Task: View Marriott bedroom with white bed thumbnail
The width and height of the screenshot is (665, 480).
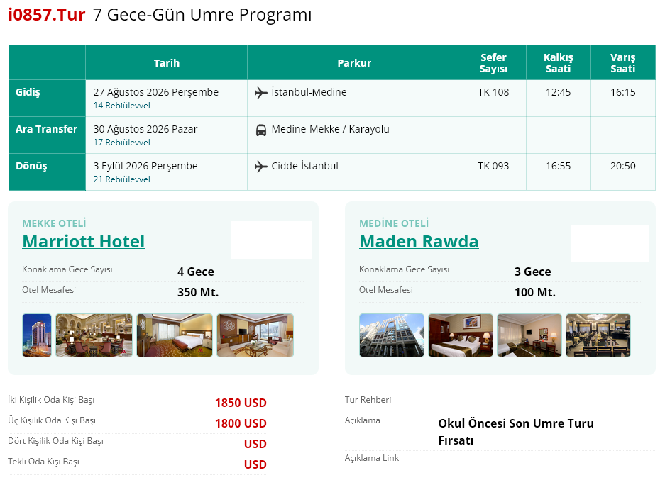Action: 175,335
